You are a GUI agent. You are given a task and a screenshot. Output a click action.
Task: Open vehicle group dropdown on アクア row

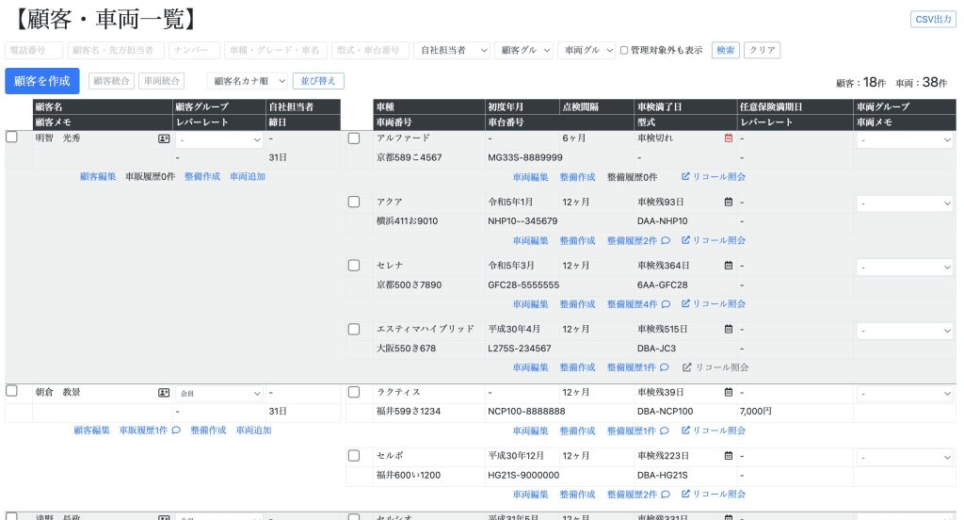[905, 203]
